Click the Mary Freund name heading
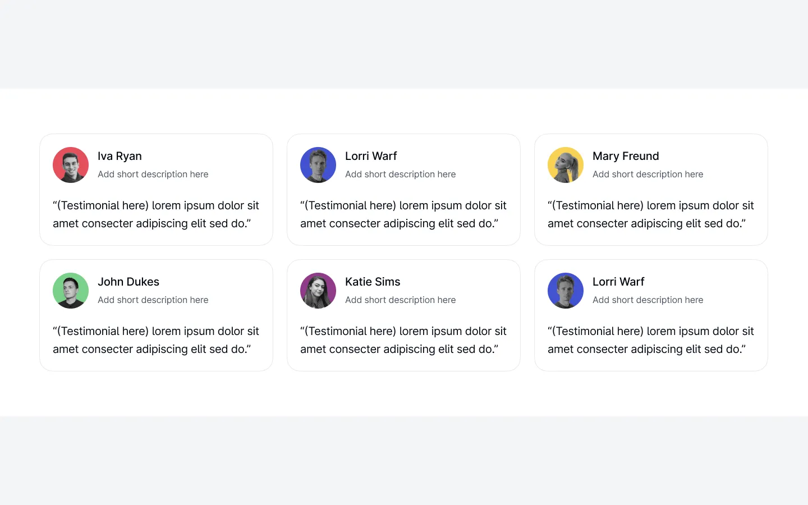This screenshot has width=808, height=505. pos(626,156)
